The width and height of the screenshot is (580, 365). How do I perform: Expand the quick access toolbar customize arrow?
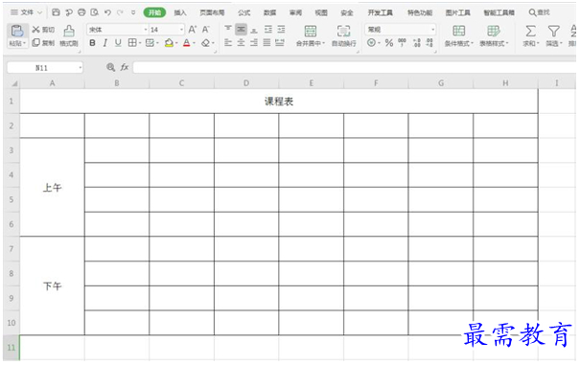pyautogui.click(x=133, y=12)
